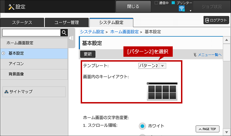The image size is (231, 136).
Task: Switch to the ステータス tab
Action: pyautogui.click(x=22, y=22)
